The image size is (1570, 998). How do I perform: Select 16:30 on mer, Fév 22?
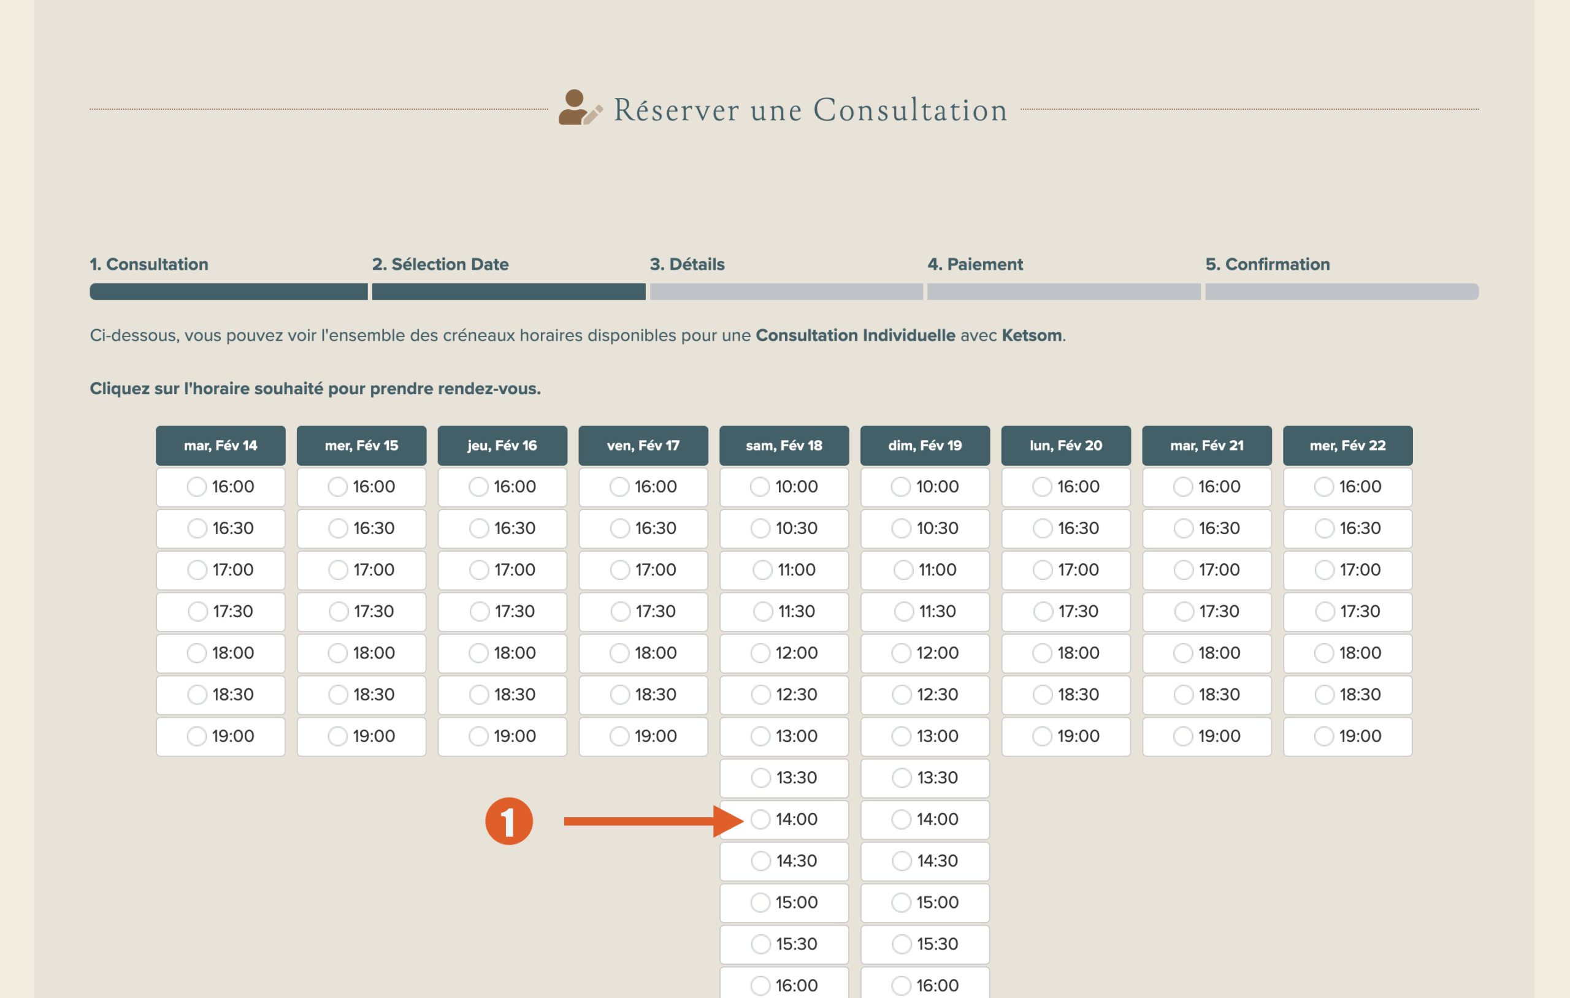[x=1347, y=528]
